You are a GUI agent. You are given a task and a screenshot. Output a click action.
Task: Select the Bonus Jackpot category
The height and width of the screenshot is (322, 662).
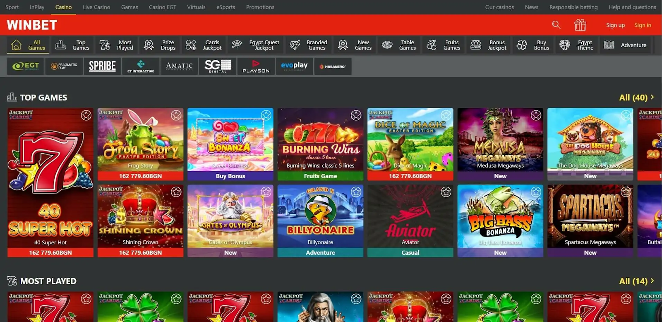489,45
